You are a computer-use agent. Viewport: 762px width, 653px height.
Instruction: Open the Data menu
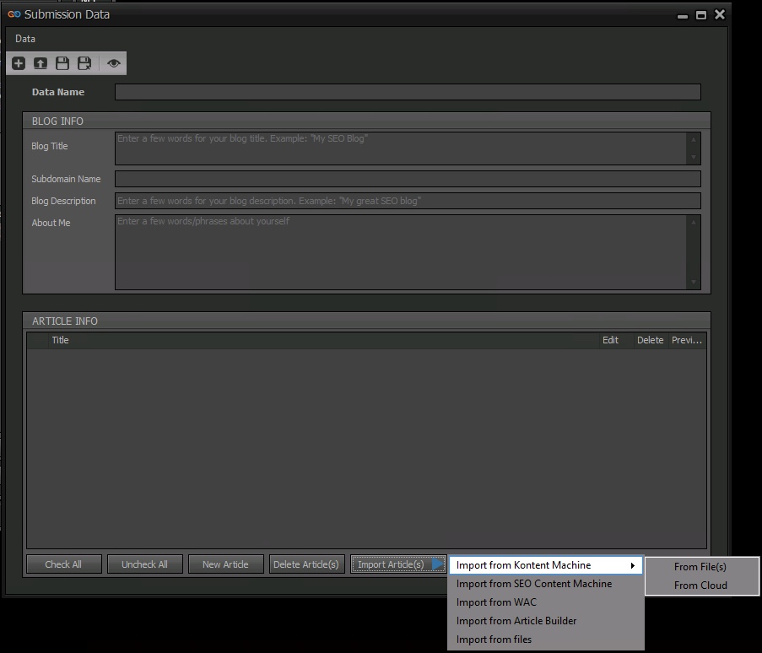tap(24, 39)
